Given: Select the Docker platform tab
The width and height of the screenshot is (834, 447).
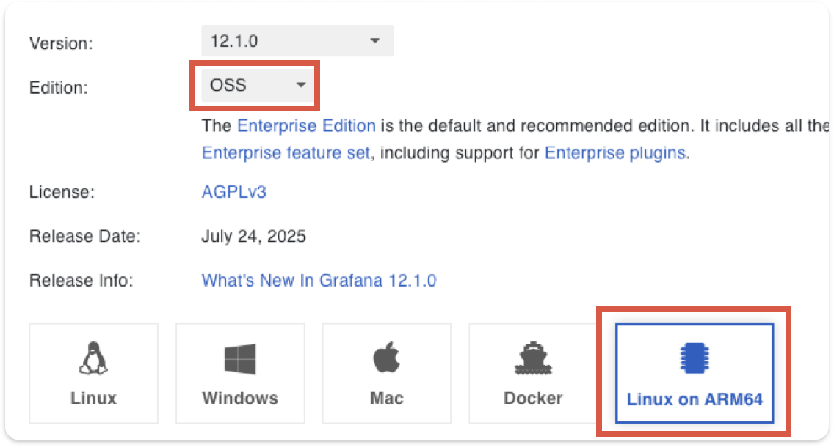Looking at the screenshot, I should click(x=533, y=398).
